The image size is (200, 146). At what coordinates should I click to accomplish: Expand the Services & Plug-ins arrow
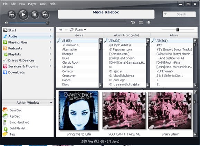point(50,66)
